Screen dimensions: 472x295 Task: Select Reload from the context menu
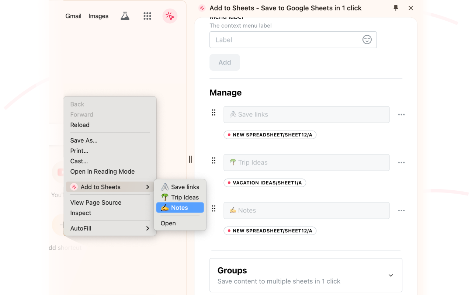coord(80,125)
